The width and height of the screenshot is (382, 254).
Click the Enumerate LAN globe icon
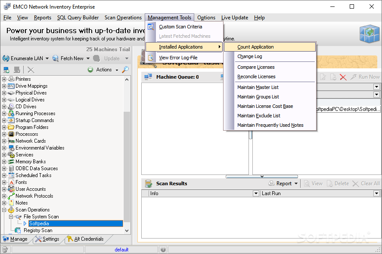click(6, 58)
